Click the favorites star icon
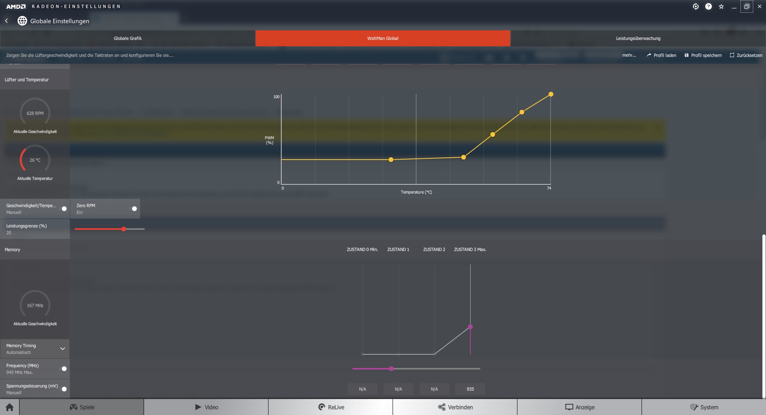 [x=721, y=6]
